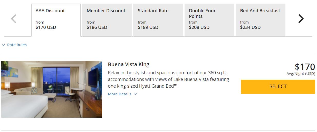Click the $189 USD rate price
Screen dimensions: 317x132
click(148, 27)
